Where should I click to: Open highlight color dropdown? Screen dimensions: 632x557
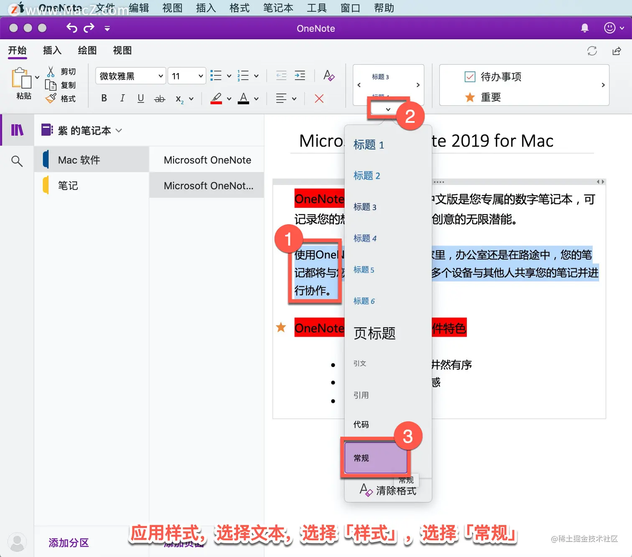pyautogui.click(x=229, y=99)
